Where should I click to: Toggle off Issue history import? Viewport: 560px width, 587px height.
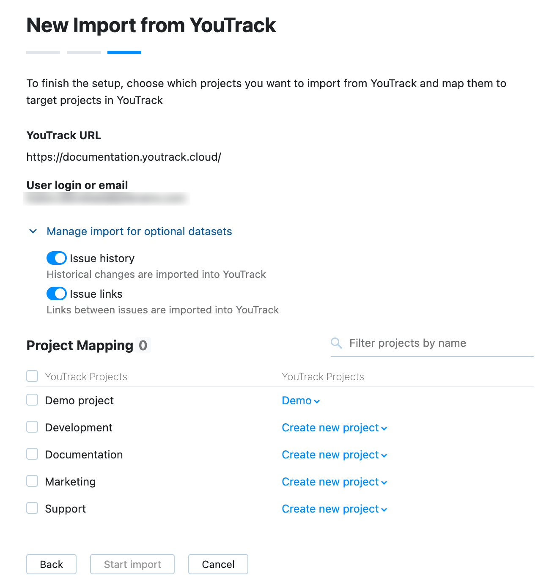(x=56, y=258)
